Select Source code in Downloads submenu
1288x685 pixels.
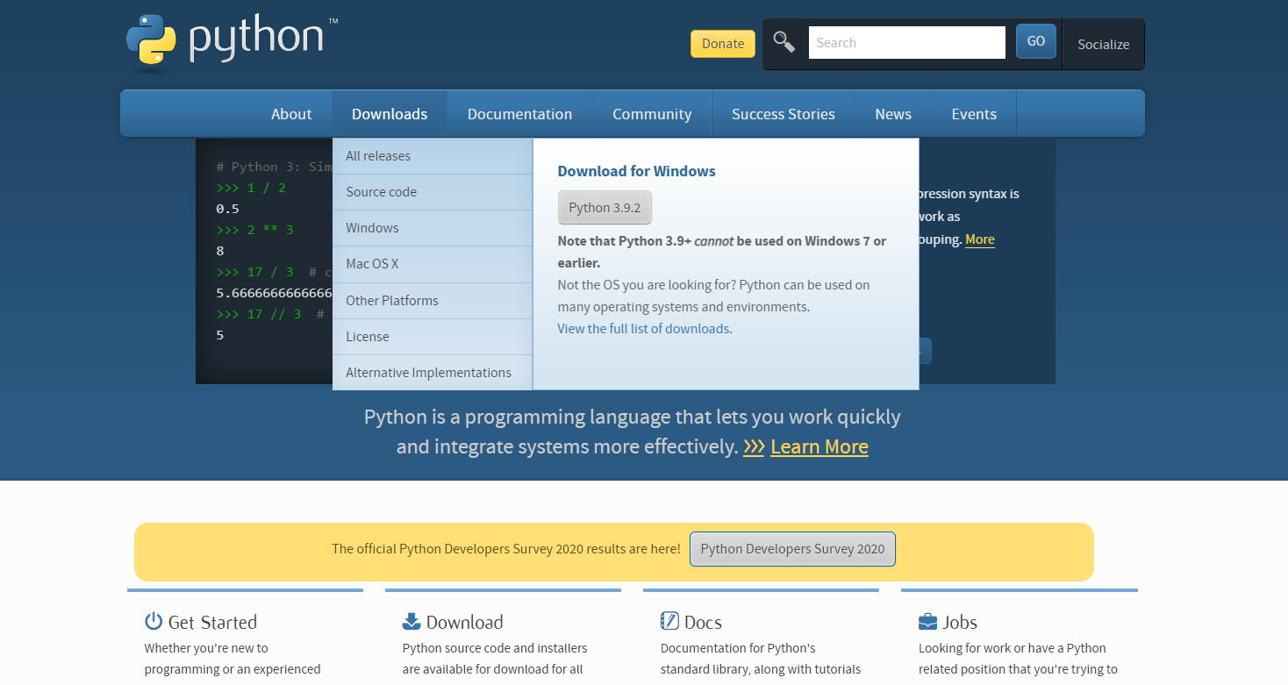coord(433,192)
